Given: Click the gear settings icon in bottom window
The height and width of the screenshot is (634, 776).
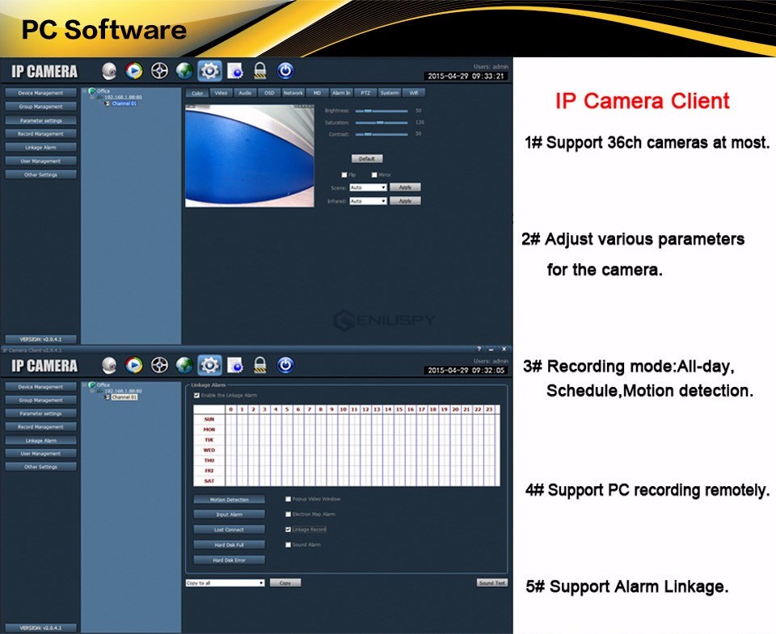Looking at the screenshot, I should tap(209, 365).
